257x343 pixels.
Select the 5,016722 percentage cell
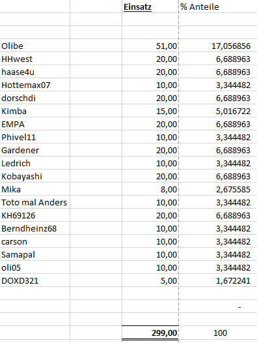coord(218,111)
